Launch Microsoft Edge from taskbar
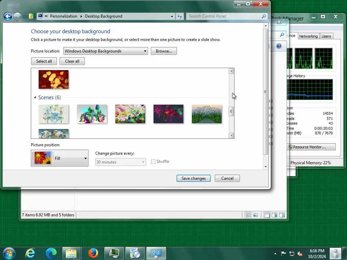 51,253
